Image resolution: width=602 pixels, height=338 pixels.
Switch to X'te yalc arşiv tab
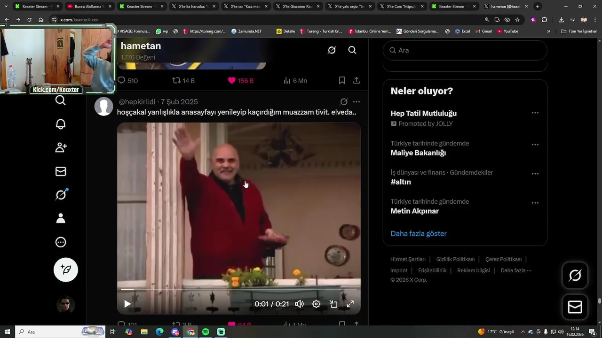pos(349,7)
